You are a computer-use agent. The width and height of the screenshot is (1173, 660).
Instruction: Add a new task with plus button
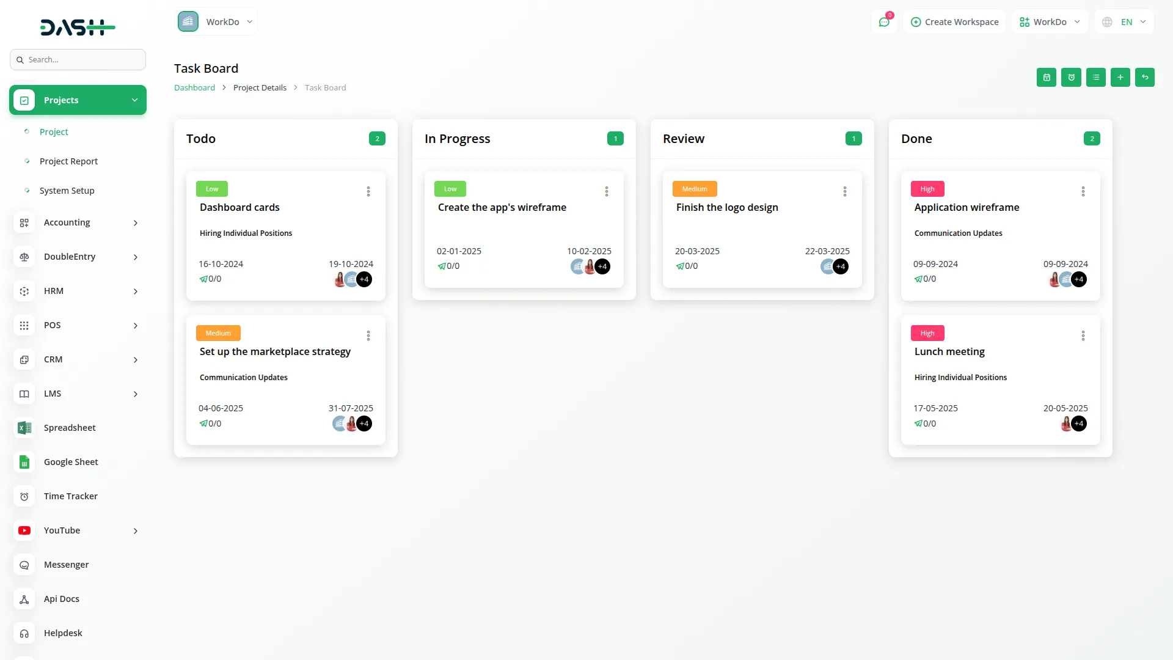pyautogui.click(x=1120, y=78)
